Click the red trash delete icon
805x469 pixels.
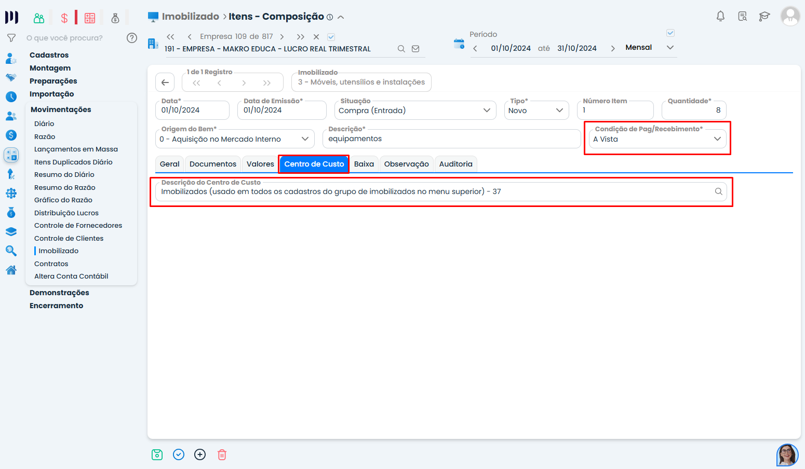(222, 455)
